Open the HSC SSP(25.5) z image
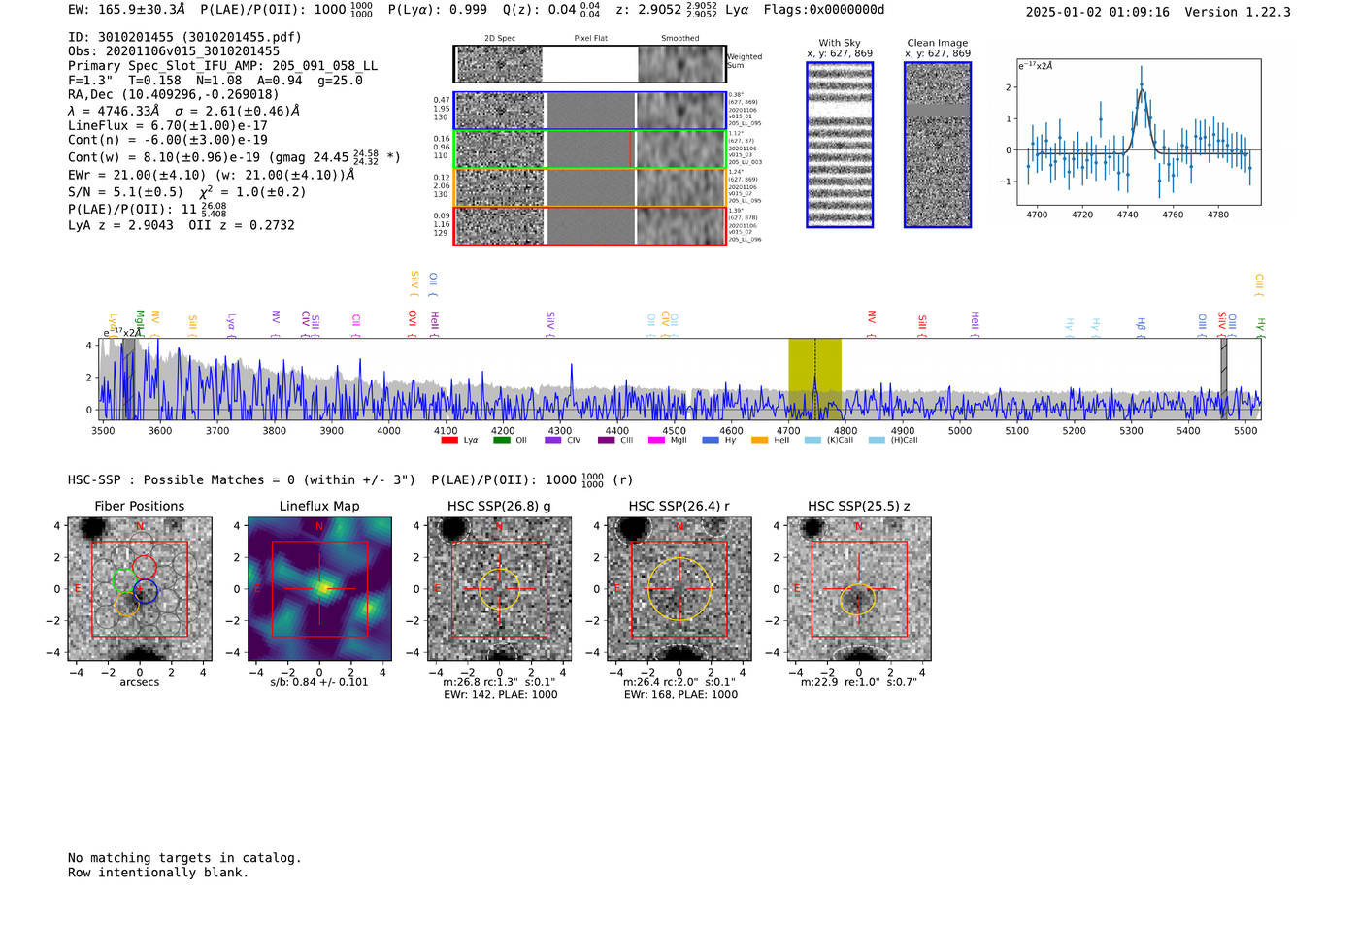This screenshot has width=1359, height=925. coord(859,589)
